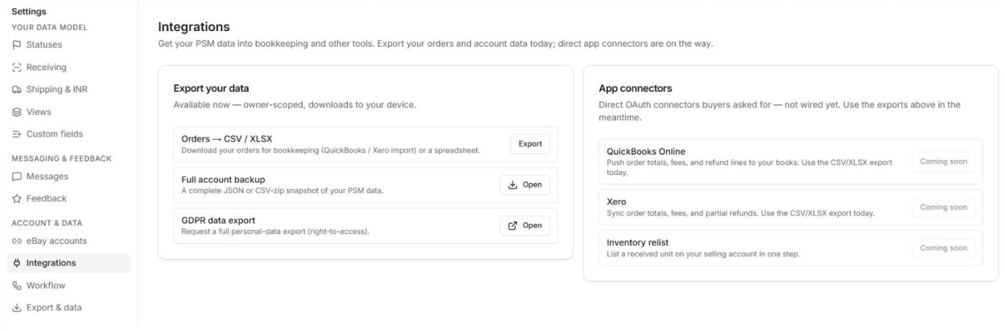
Task: Click Coming soon for Inventory relist
Action: pyautogui.click(x=944, y=248)
